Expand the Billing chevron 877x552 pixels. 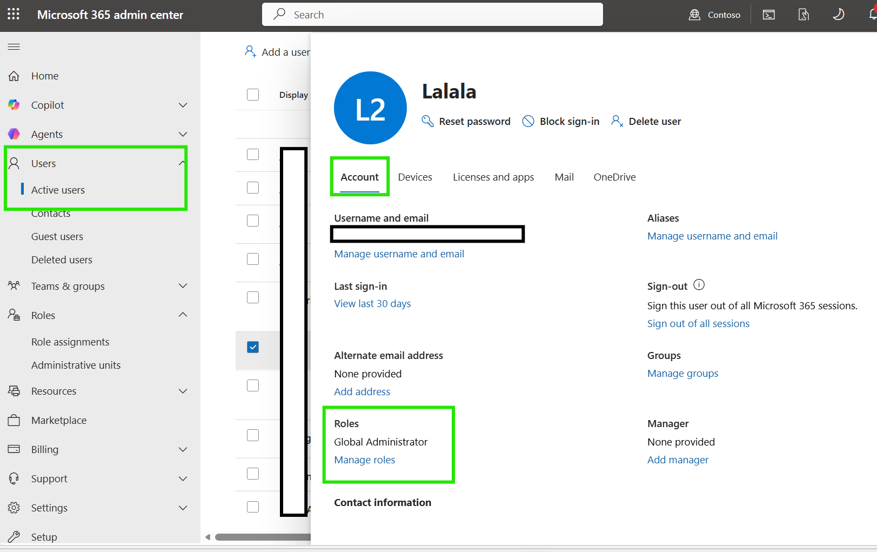183,449
